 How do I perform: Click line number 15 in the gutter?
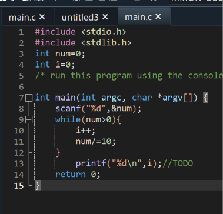pos(19,186)
